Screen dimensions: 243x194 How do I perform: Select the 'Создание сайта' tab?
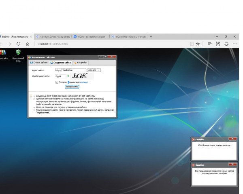[x=60, y=63]
